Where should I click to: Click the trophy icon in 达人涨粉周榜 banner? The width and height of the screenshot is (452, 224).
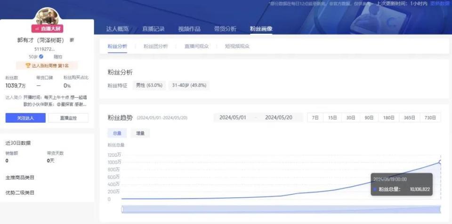28,66
